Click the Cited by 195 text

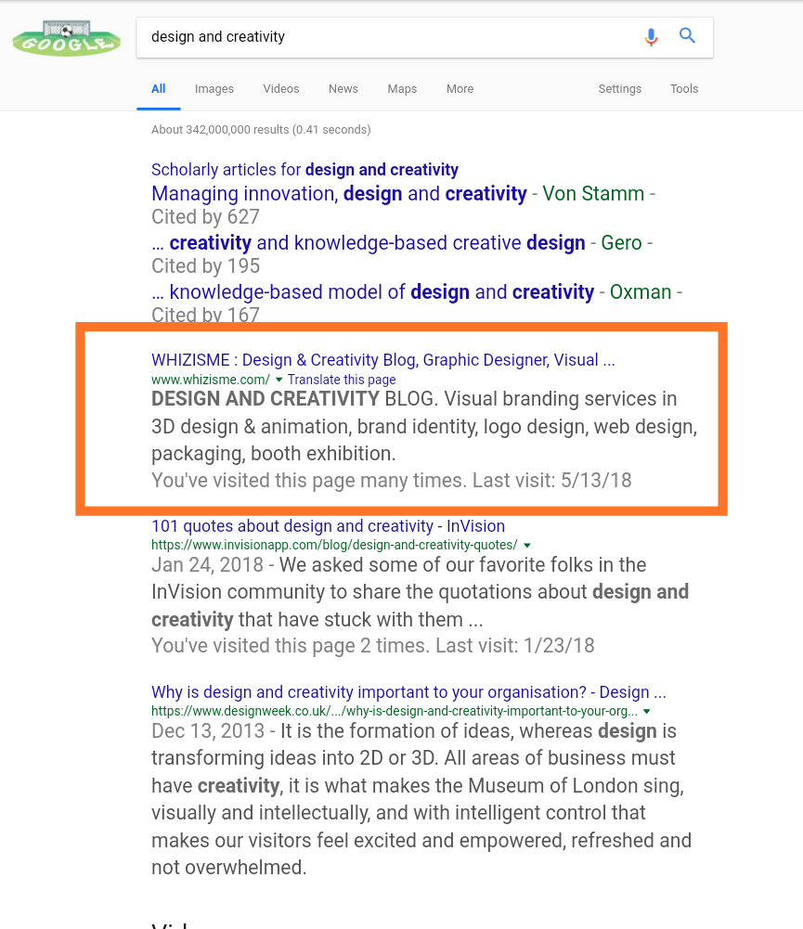click(x=205, y=266)
